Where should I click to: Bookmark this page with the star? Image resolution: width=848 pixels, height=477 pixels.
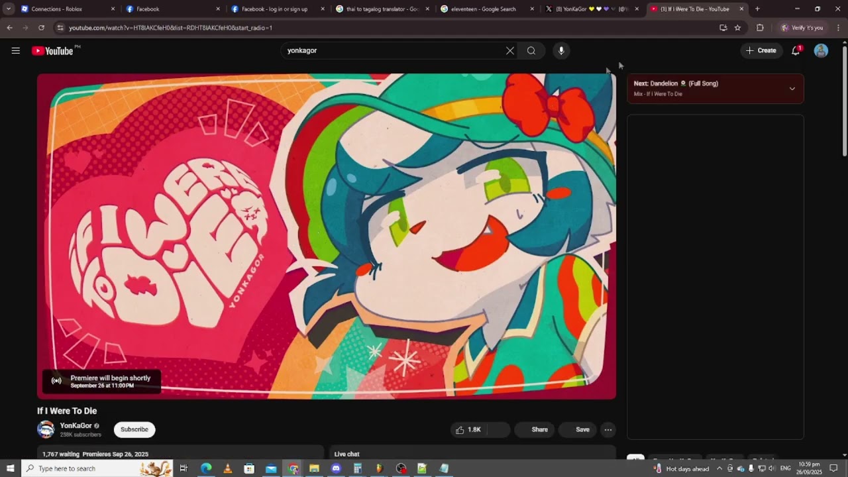pos(737,28)
